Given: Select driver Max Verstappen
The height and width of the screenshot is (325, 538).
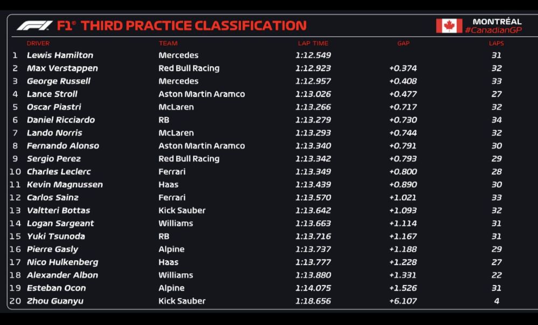Looking at the screenshot, I should [x=62, y=68].
